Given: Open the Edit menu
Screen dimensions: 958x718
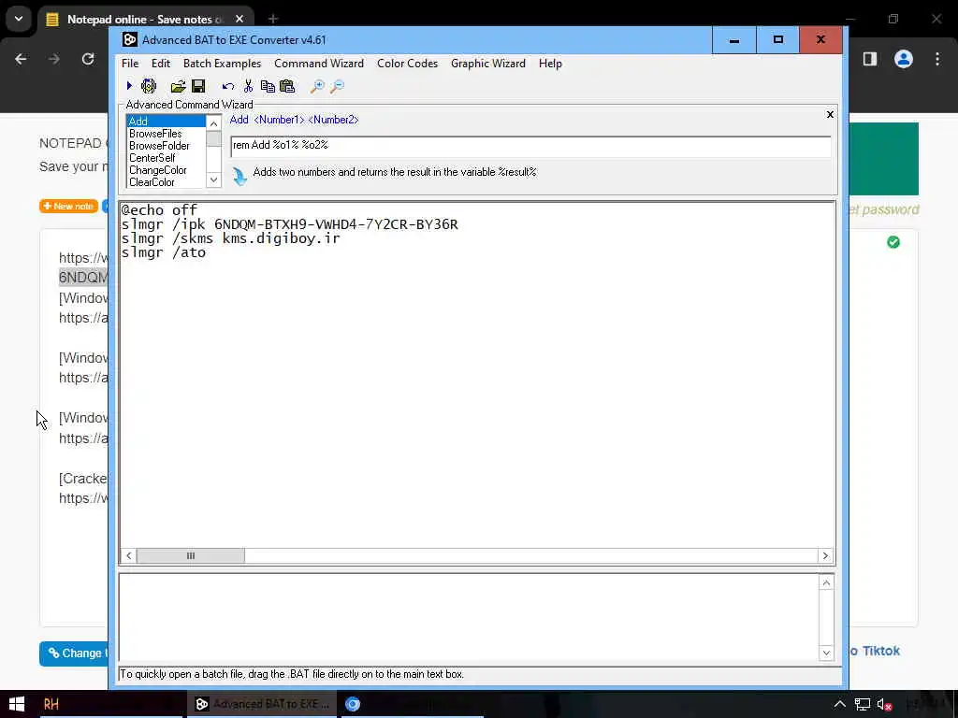Looking at the screenshot, I should click(161, 64).
